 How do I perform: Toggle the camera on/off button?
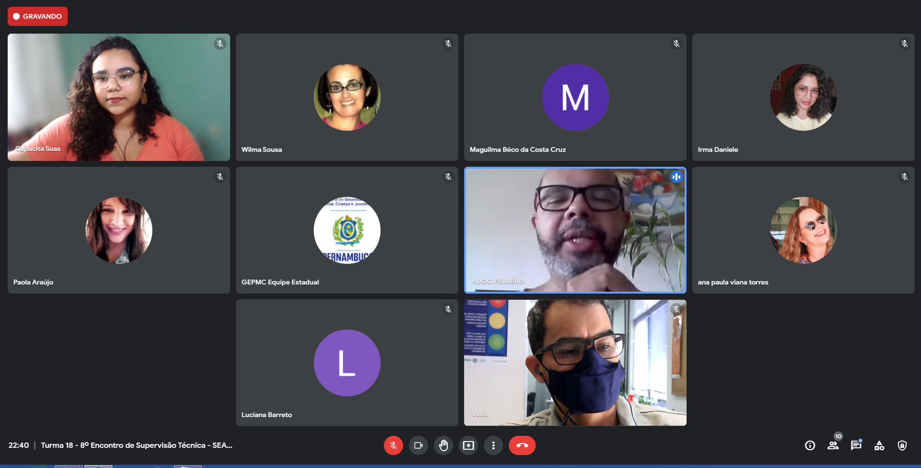(418, 445)
